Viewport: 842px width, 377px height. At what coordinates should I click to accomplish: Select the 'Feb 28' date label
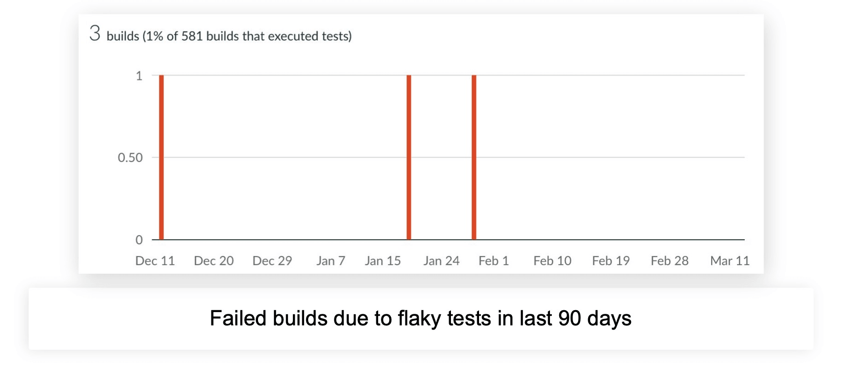(x=669, y=261)
